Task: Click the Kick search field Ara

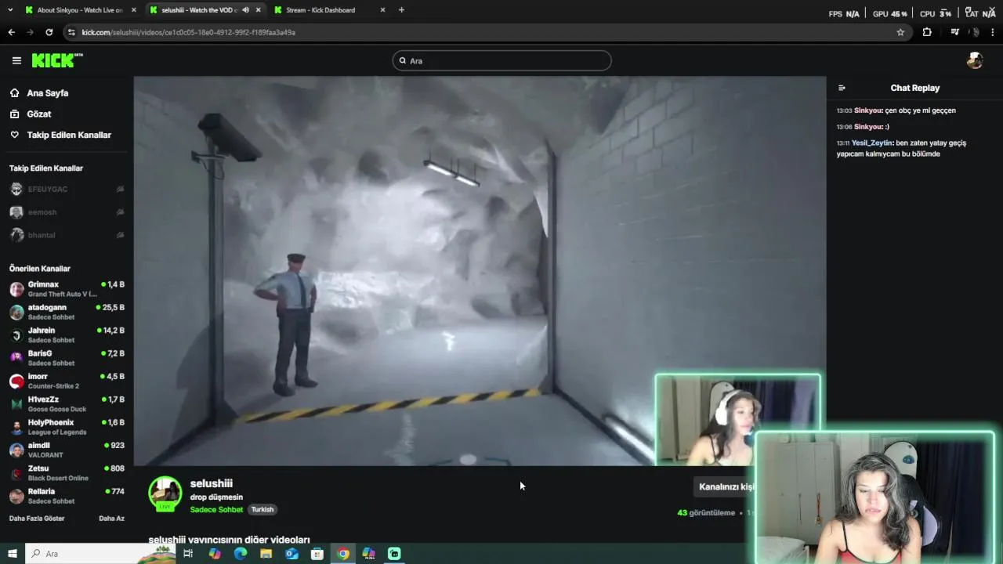Action: (x=501, y=60)
